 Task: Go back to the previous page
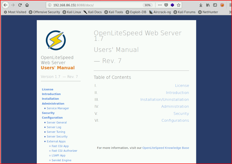[x=6, y=5]
